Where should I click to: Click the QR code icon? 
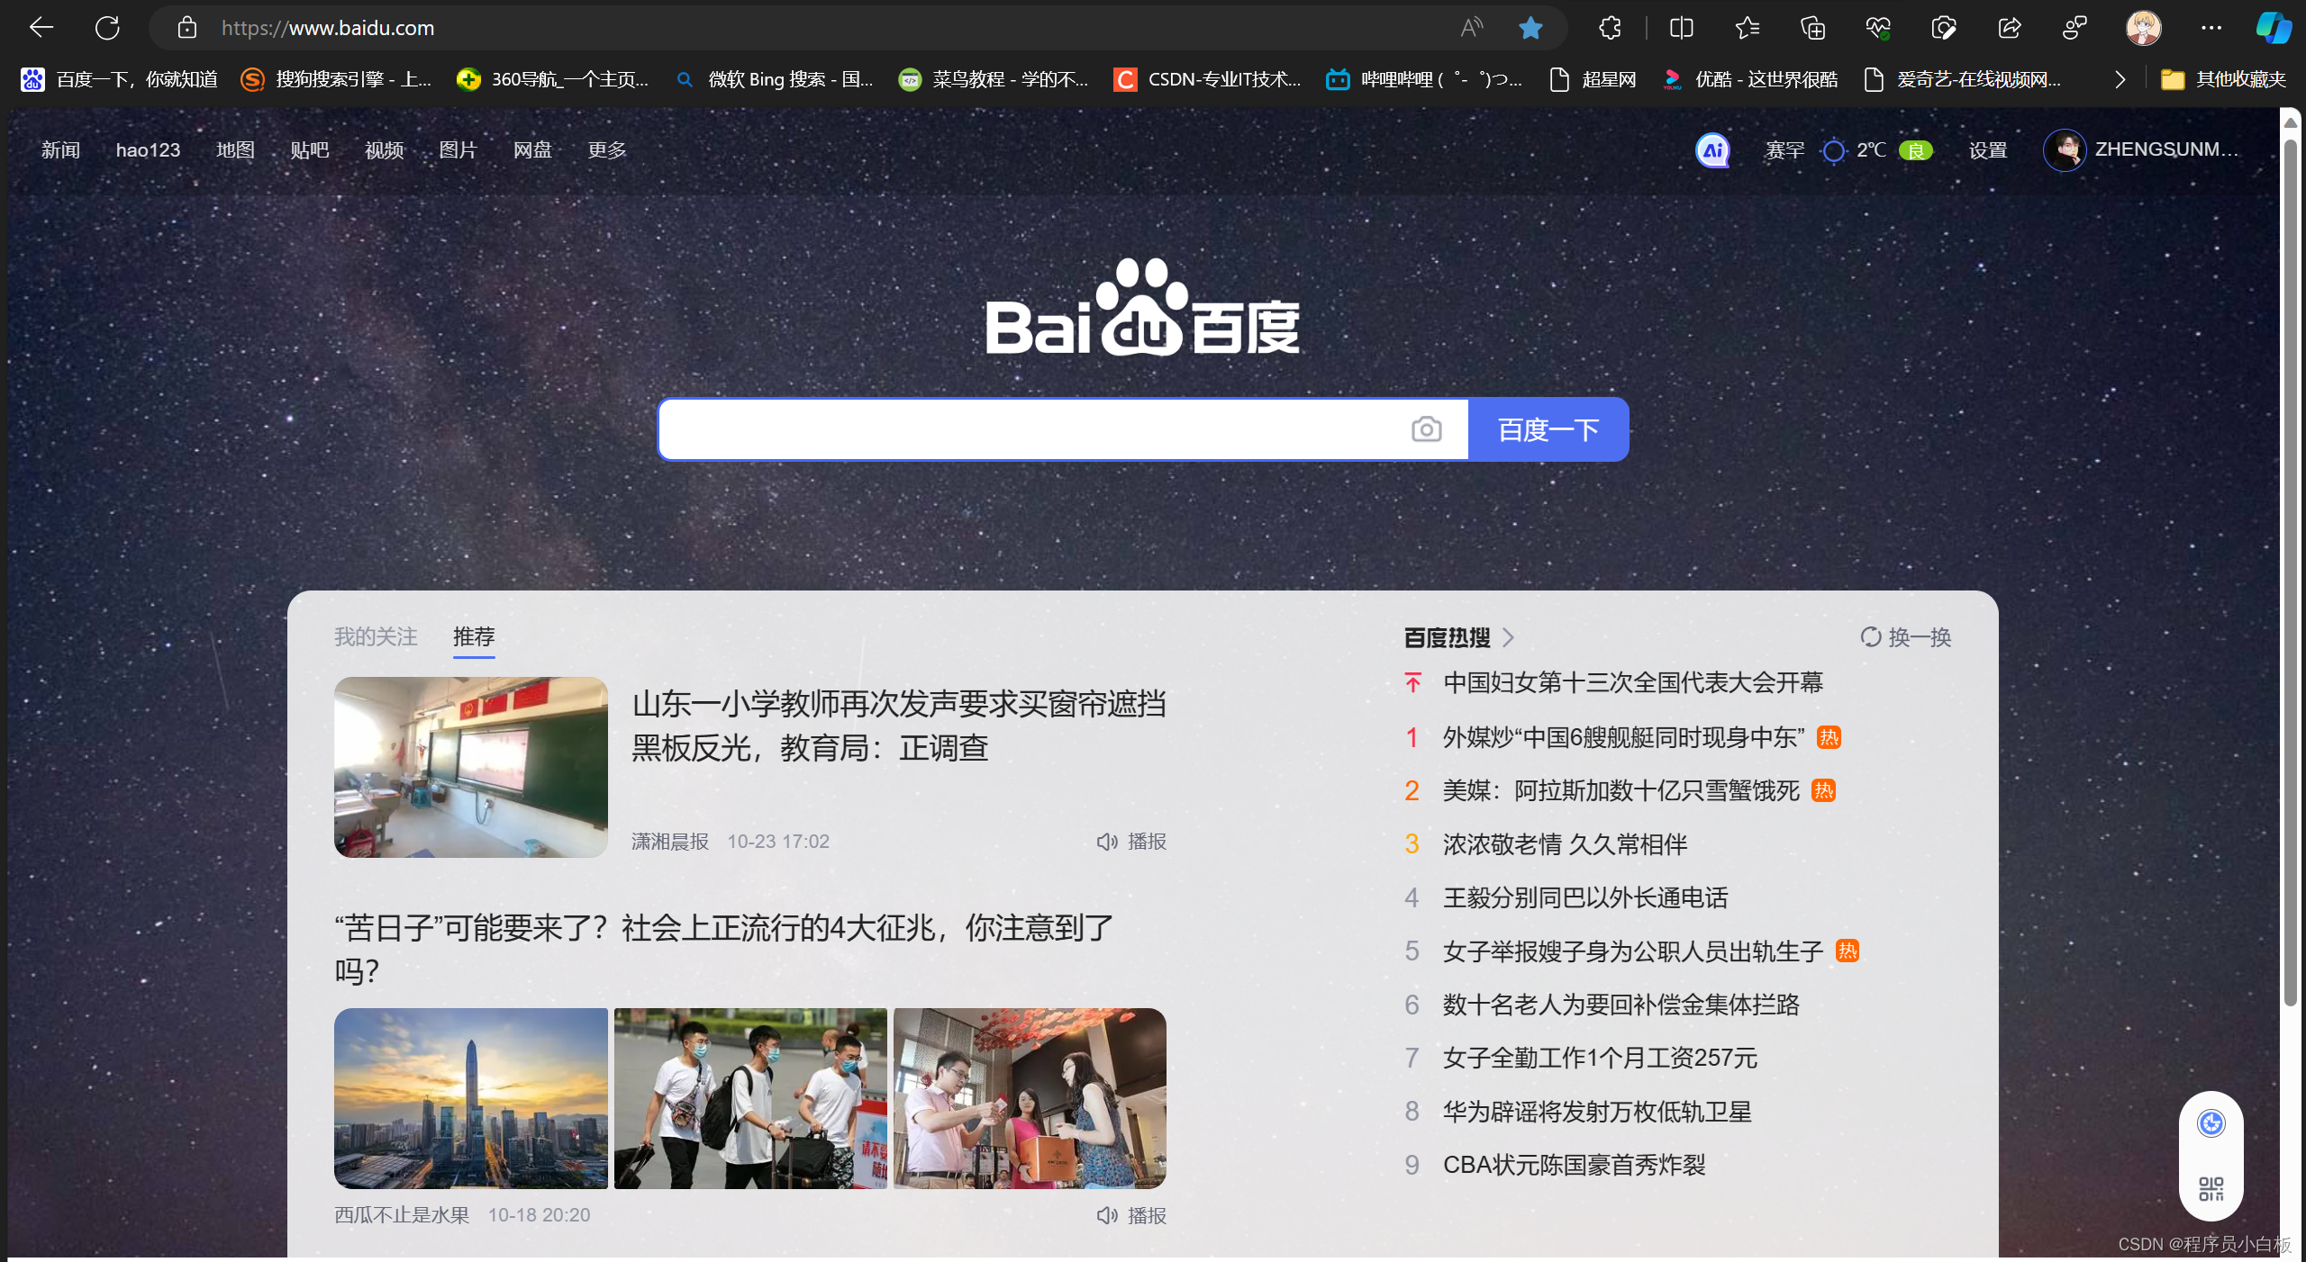click(2211, 1189)
